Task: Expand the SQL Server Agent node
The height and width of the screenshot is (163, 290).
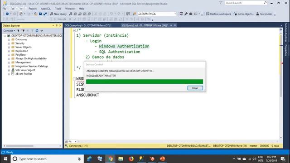Action: [9, 70]
